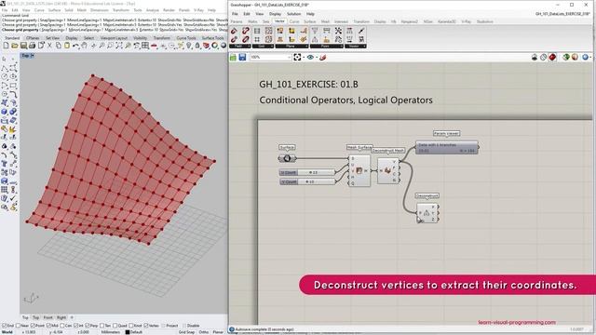Click Grasshopper zoom extents icon
Viewport: 596px width, 335px height.
[x=297, y=58]
